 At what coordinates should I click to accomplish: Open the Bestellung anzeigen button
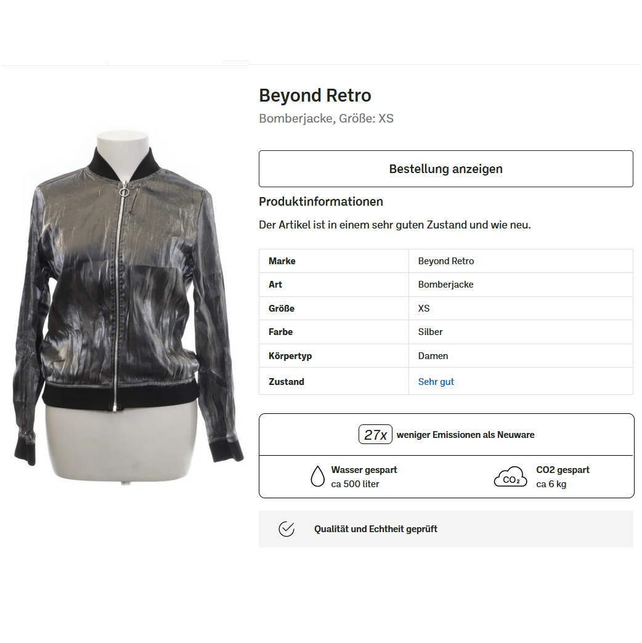(x=446, y=169)
